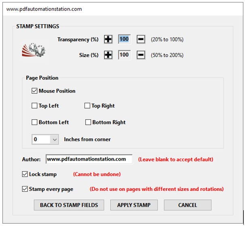Click into the Transparency value field

pos(125,39)
